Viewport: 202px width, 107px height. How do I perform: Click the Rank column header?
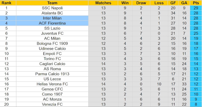[6, 3]
